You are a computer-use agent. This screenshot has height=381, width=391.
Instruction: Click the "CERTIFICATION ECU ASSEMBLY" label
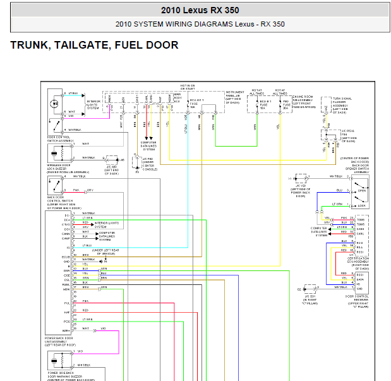(x=358, y=263)
